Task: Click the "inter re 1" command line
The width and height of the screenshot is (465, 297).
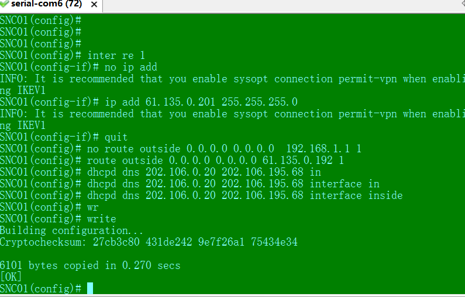Action: click(x=116, y=55)
